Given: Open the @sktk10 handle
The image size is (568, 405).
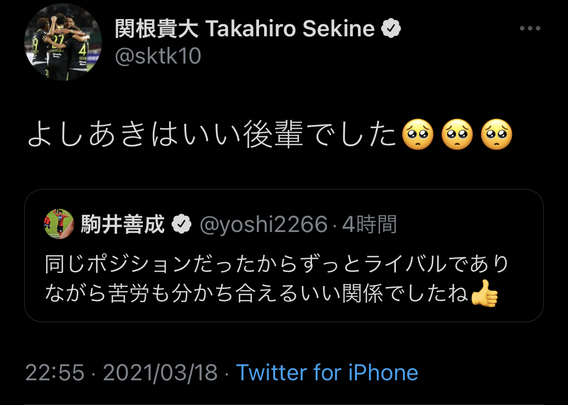Looking at the screenshot, I should tap(158, 56).
